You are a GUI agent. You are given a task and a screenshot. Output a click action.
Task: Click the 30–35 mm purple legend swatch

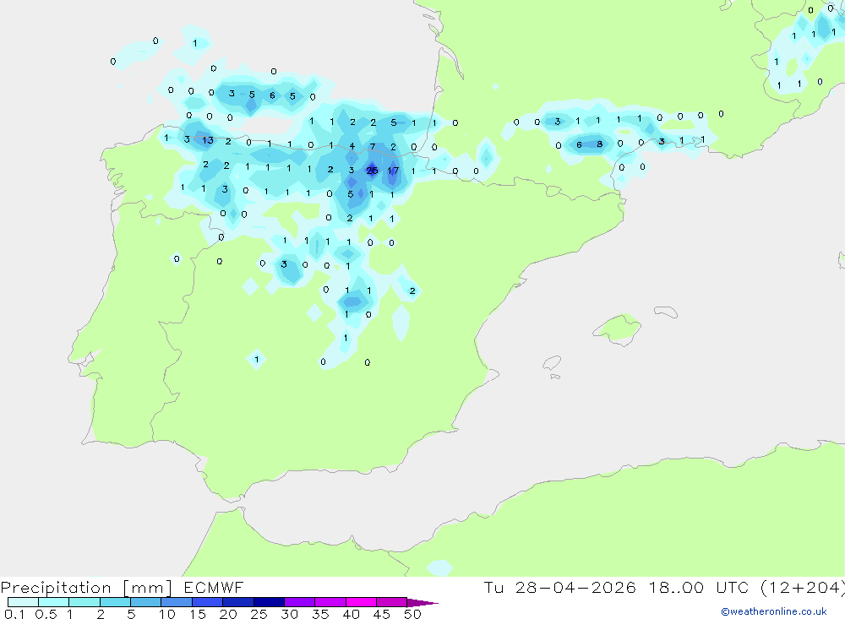[x=300, y=602]
